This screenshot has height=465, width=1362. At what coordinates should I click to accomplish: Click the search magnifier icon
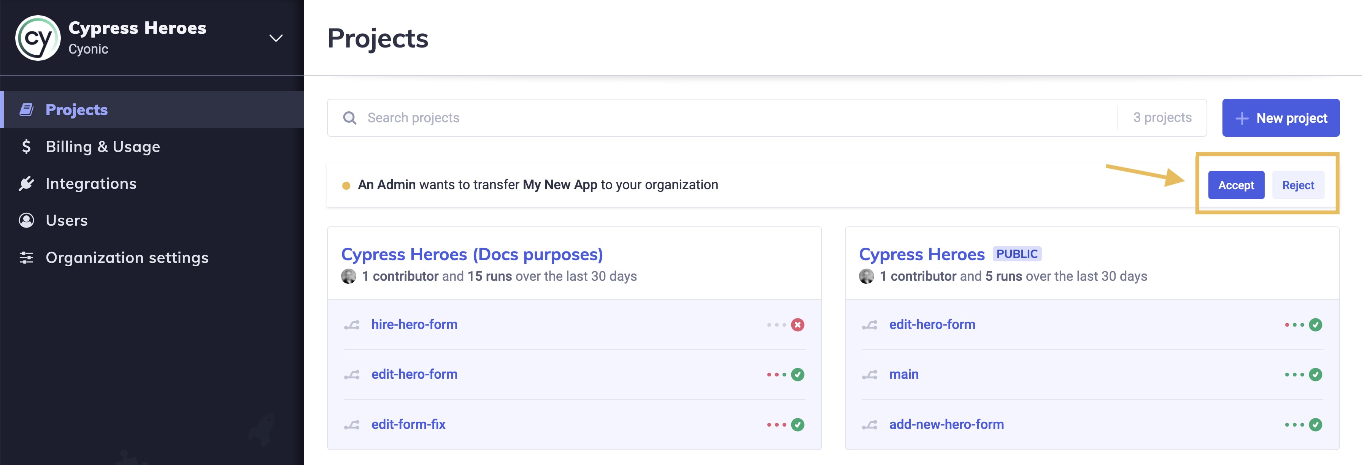(x=349, y=118)
